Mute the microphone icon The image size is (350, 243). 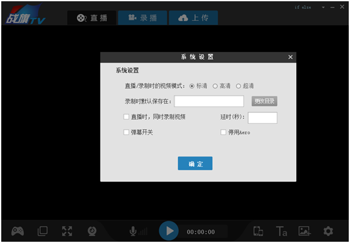click(133, 231)
